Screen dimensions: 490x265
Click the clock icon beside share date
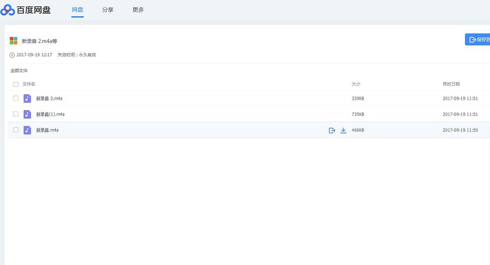12,55
